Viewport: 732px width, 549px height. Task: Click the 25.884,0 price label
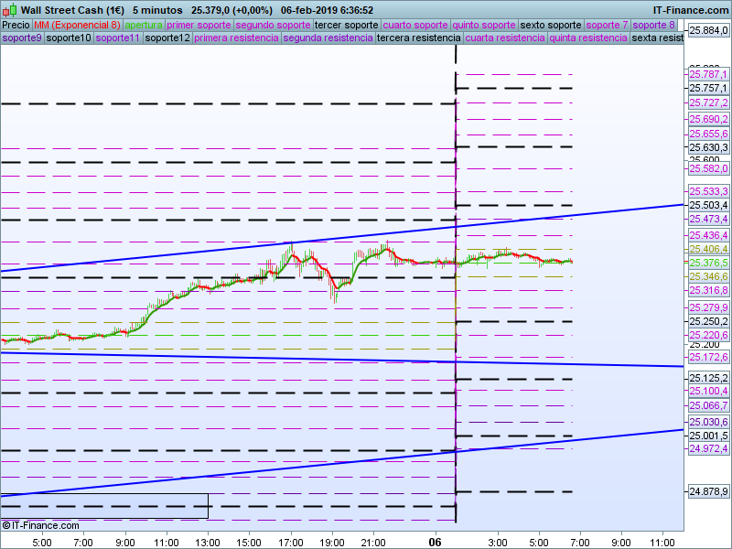pos(708,31)
